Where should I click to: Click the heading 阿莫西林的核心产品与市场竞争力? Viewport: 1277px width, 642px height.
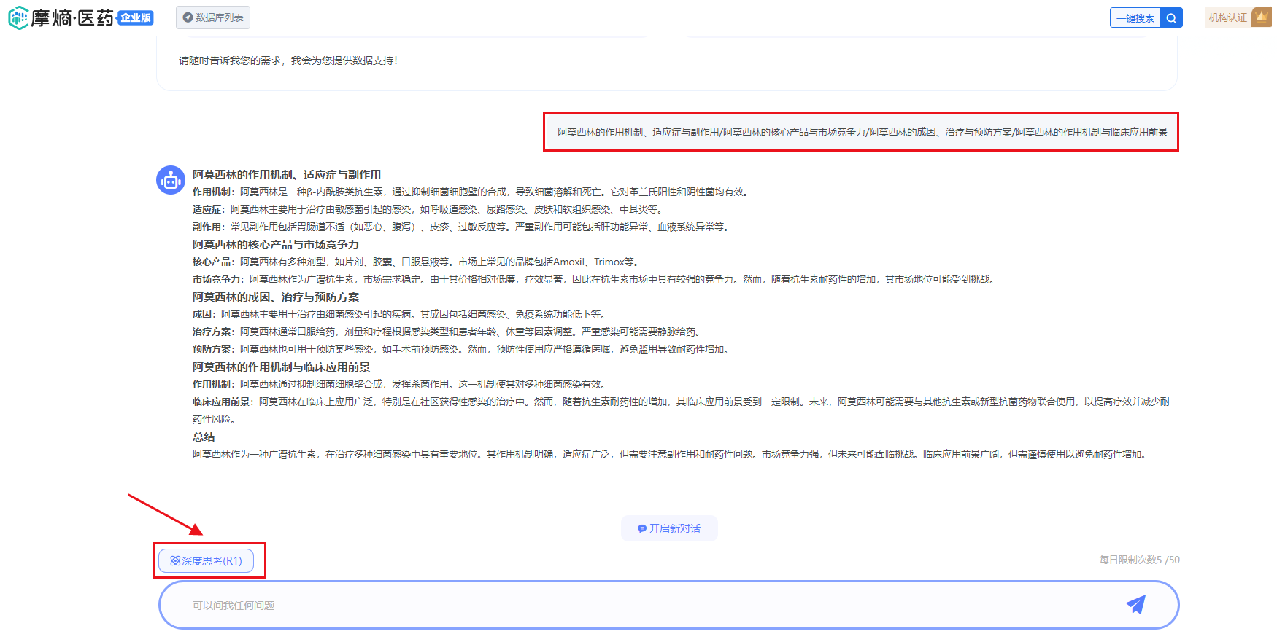[276, 245]
